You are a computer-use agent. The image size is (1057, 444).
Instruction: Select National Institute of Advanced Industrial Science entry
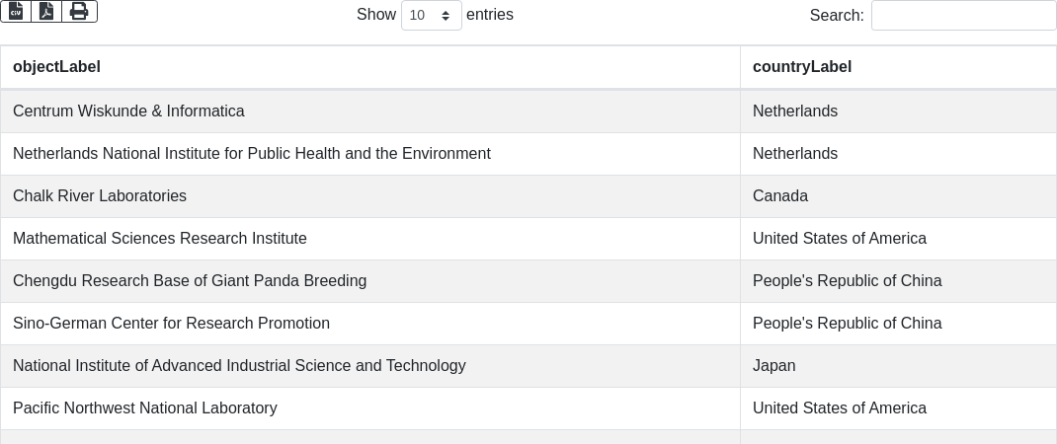point(239,366)
